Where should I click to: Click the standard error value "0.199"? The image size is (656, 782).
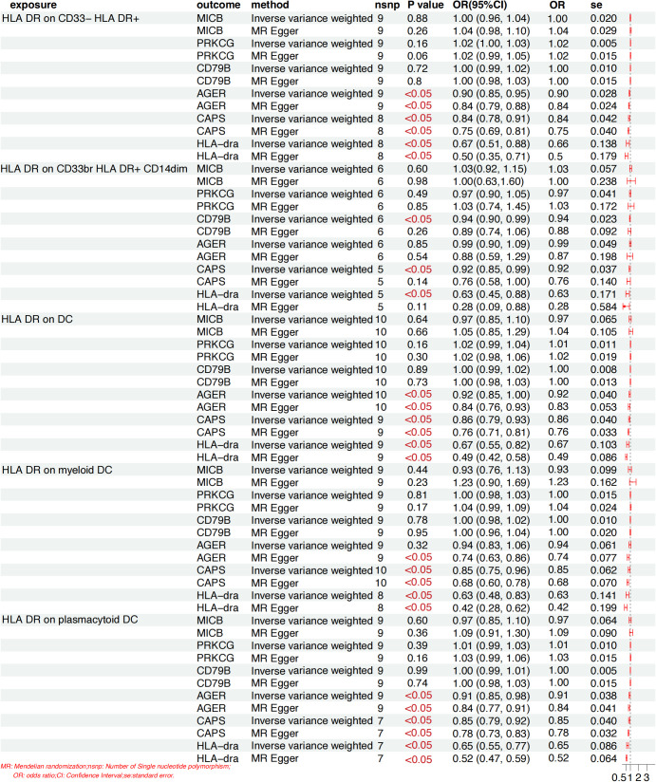[x=604, y=608]
